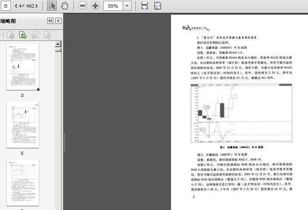Select page thumbnail labeled D
308x210 pixels.
23,67
